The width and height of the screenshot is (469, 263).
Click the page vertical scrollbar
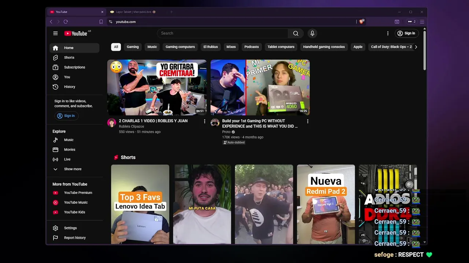[x=425, y=50]
